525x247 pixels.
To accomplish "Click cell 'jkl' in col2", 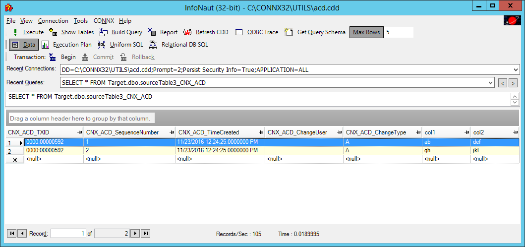I will click(495, 150).
